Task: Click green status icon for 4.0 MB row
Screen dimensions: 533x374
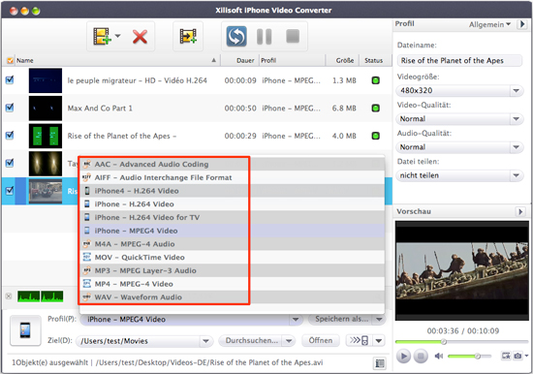Action: click(x=375, y=136)
